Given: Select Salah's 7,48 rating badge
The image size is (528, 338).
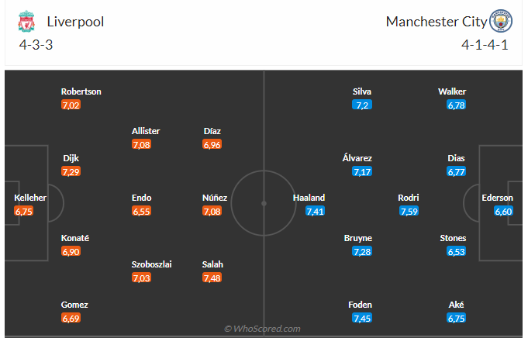Looking at the screenshot, I should (x=213, y=278).
